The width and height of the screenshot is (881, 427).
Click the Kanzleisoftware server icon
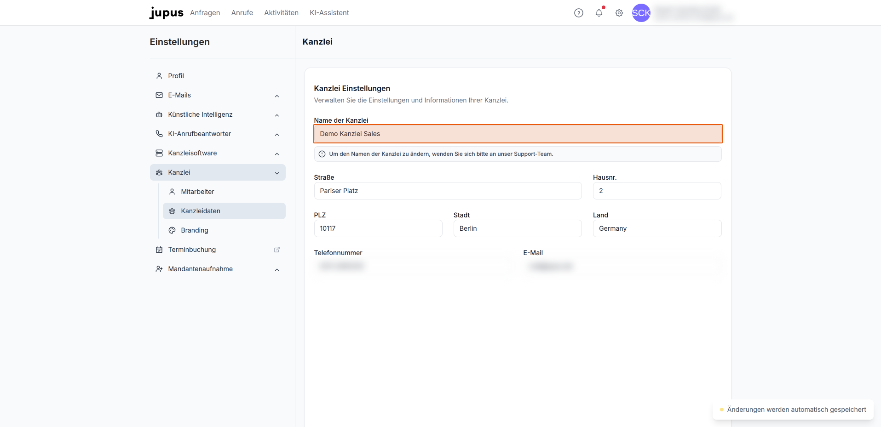(159, 153)
